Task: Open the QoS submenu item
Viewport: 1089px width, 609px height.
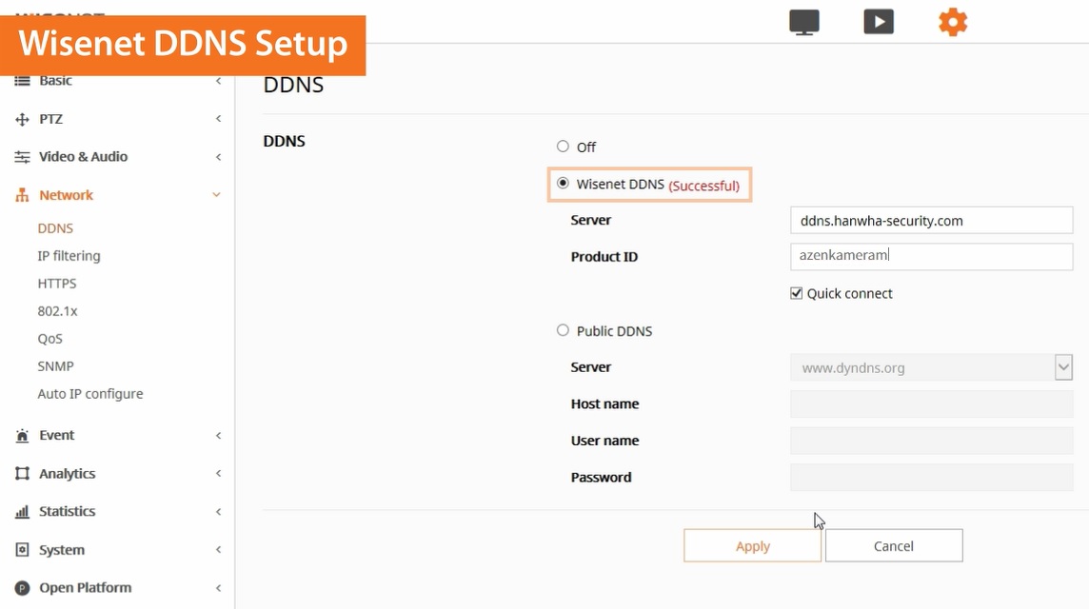Action: (50, 339)
